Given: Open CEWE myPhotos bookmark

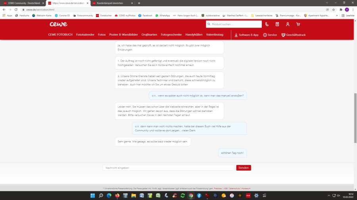Looking at the screenshot, I should pyautogui.click(x=125, y=15).
